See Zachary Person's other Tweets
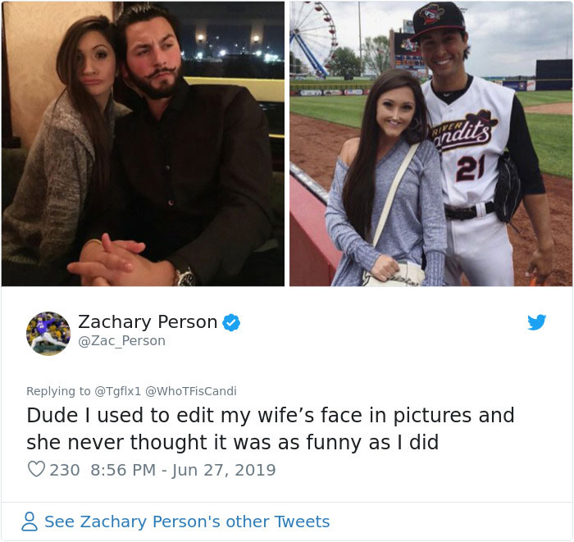The width and height of the screenshot is (574, 542). (187, 522)
